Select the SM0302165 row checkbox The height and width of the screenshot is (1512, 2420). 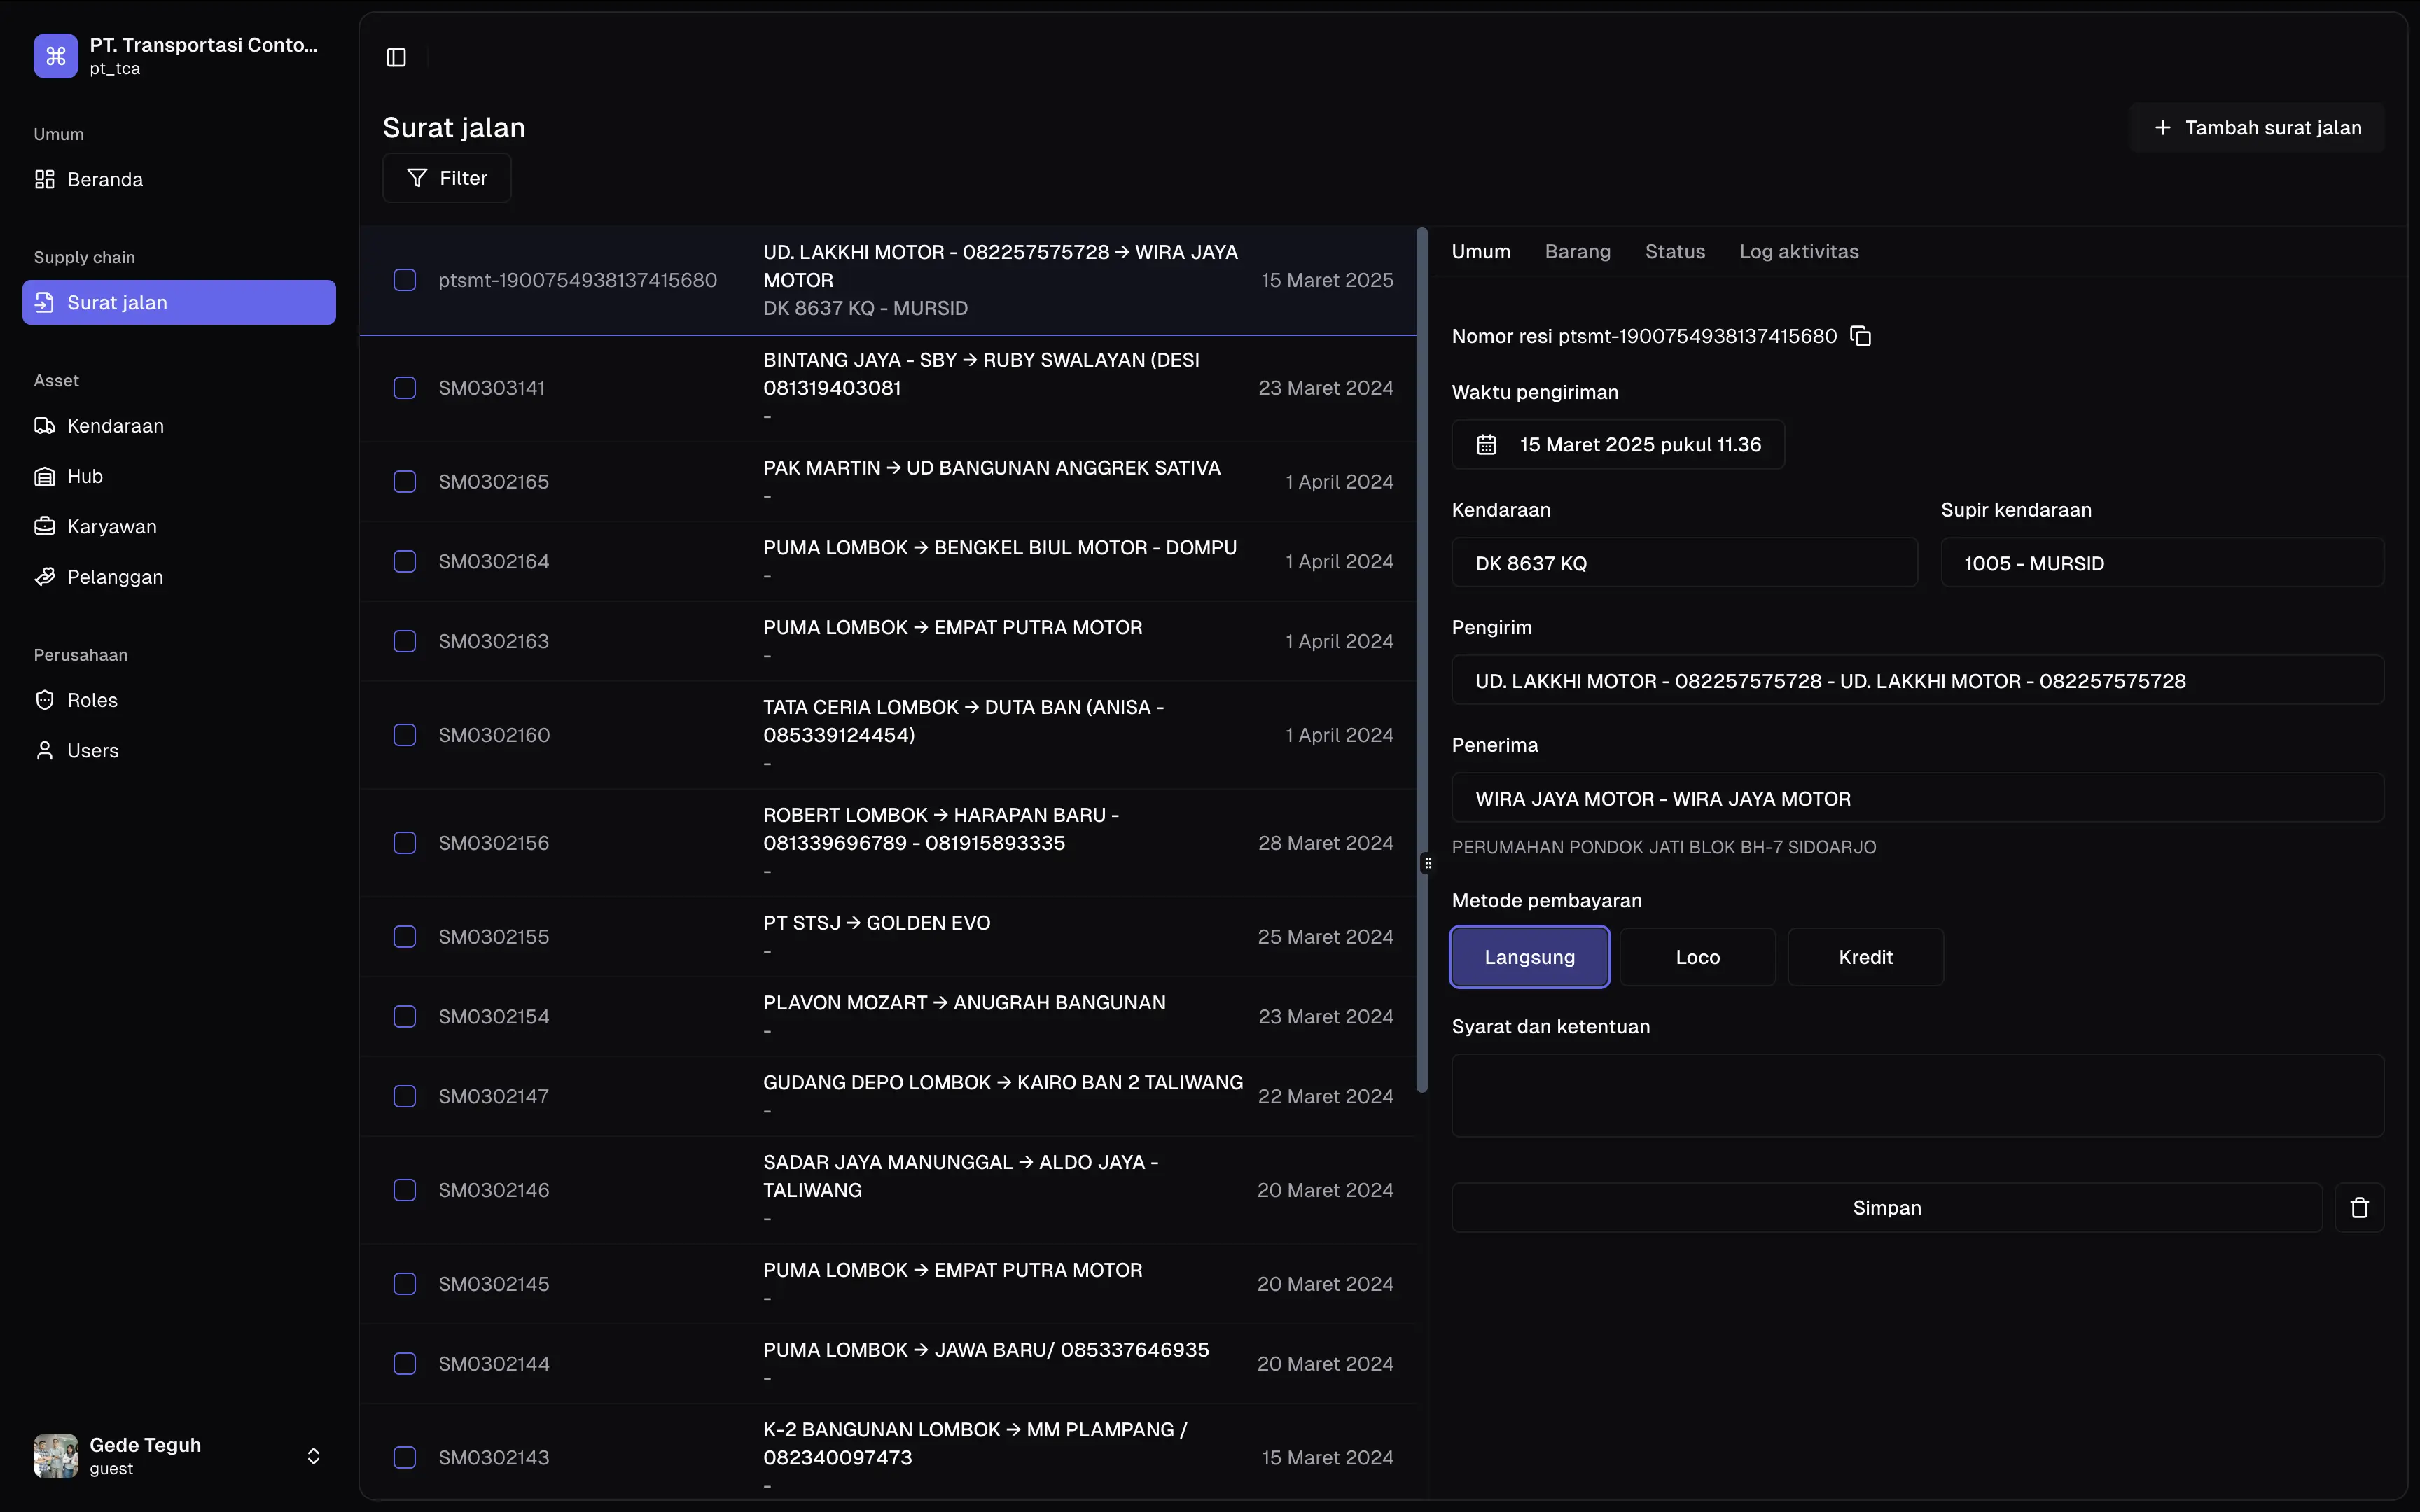(x=404, y=482)
